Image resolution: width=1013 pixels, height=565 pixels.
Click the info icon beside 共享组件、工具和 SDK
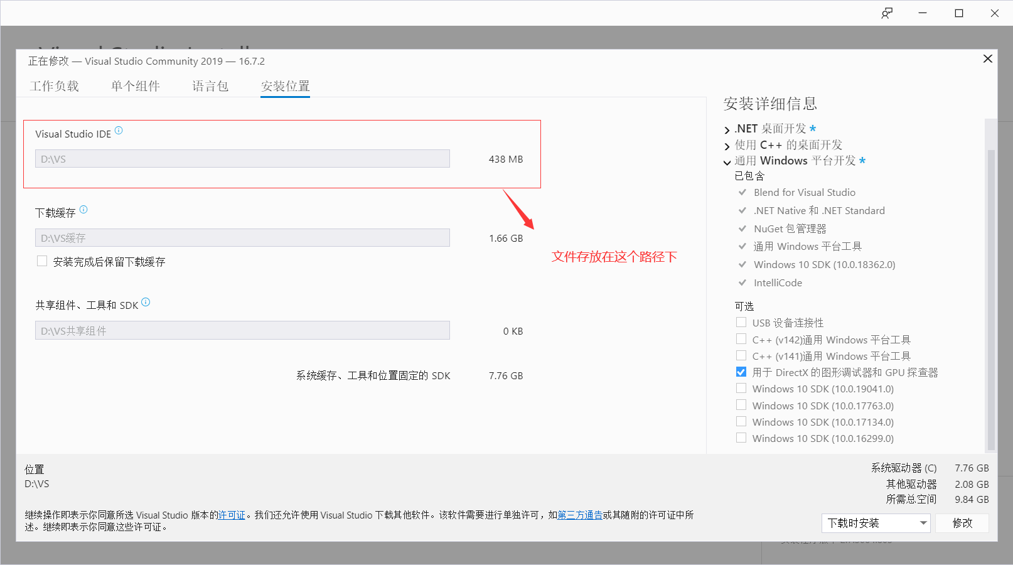[145, 302]
